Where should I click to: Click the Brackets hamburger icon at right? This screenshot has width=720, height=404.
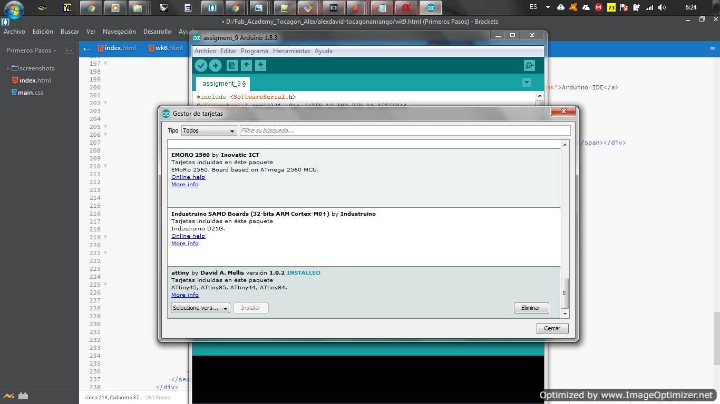coord(712,48)
